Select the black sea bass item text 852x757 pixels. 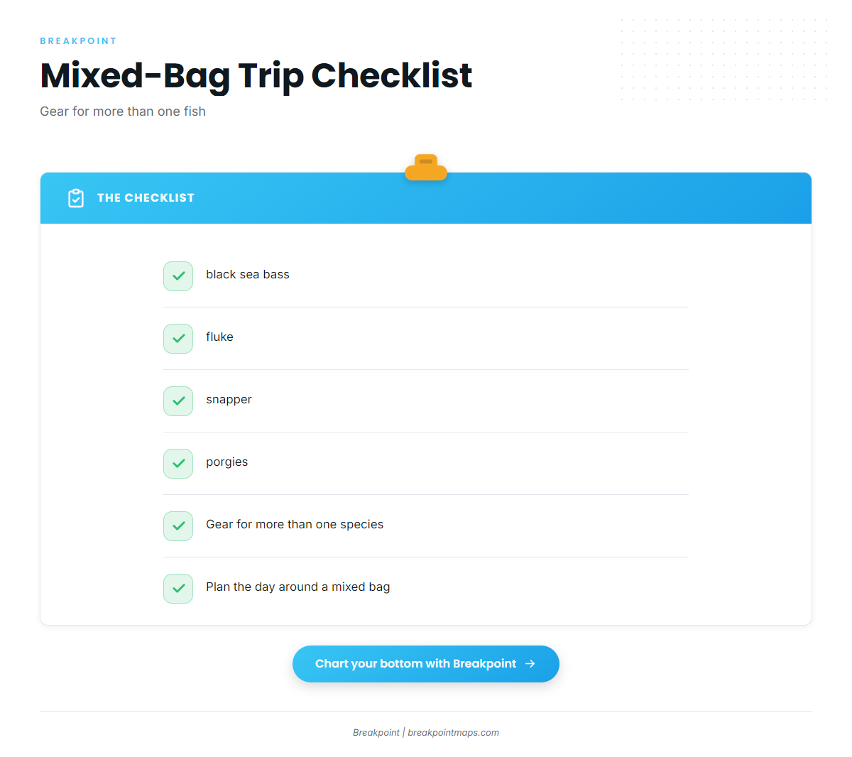pyautogui.click(x=248, y=275)
